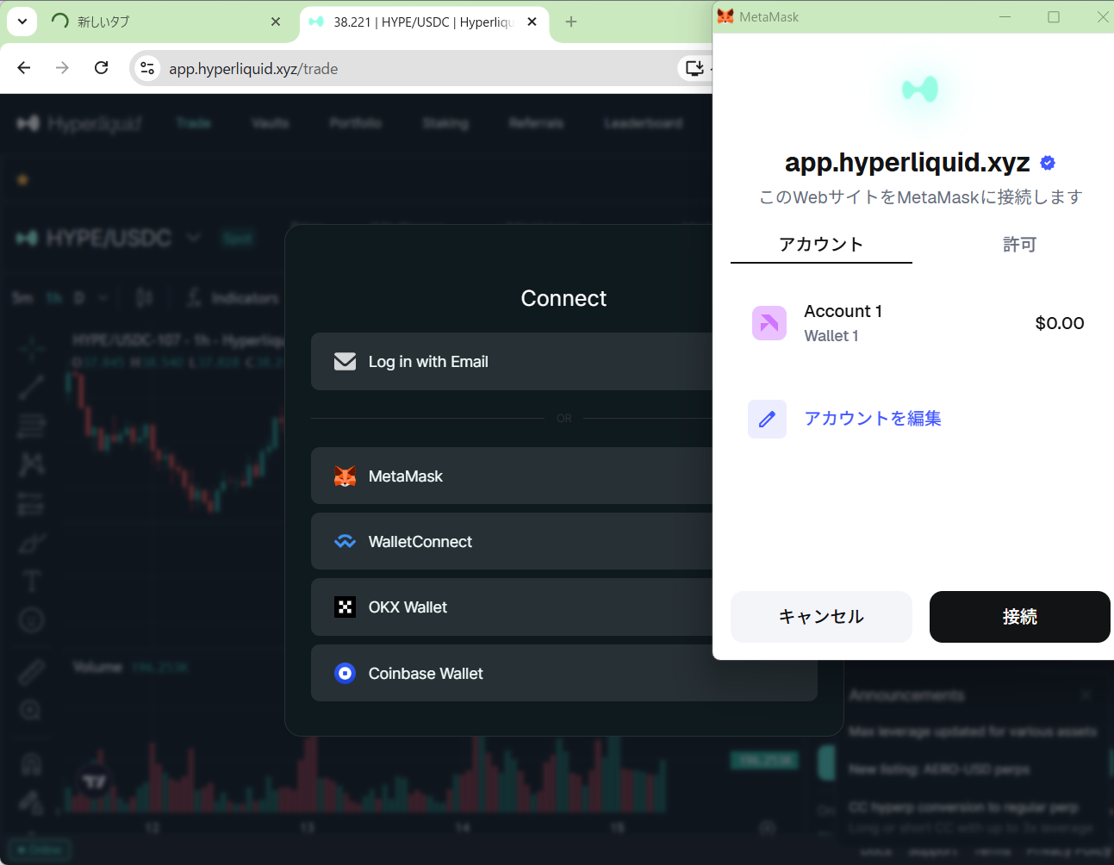Go back to previous page
The width and height of the screenshot is (1114, 865).
24,68
